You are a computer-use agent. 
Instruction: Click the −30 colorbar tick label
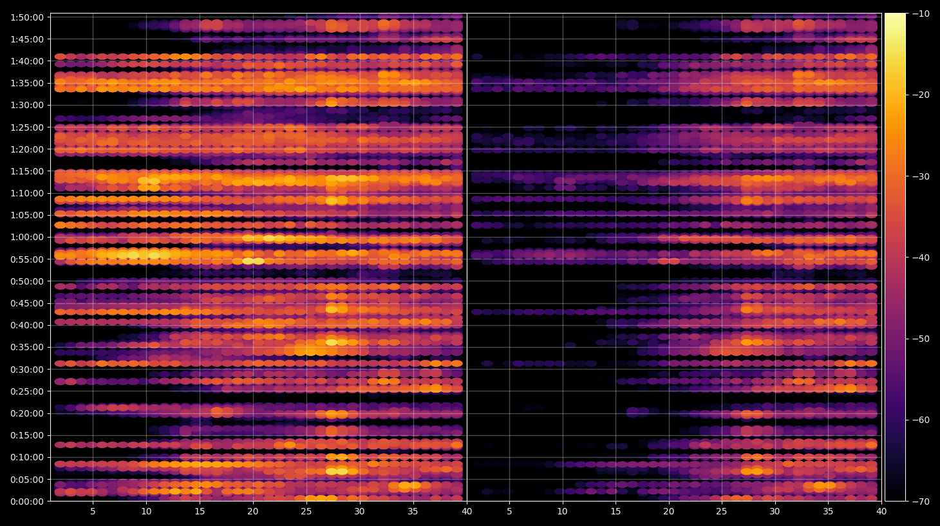921,176
